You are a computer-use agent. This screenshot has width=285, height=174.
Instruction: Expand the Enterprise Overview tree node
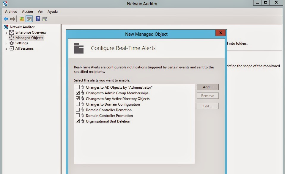tap(6, 33)
